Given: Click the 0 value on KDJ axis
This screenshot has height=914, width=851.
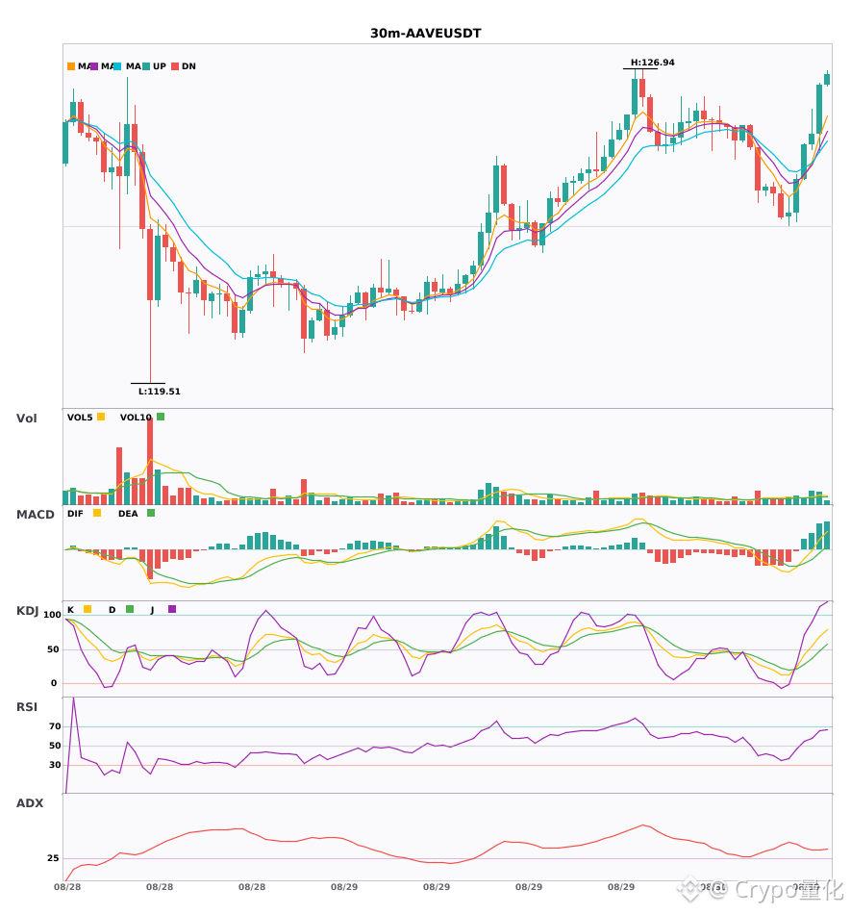Looking at the screenshot, I should tap(54, 683).
